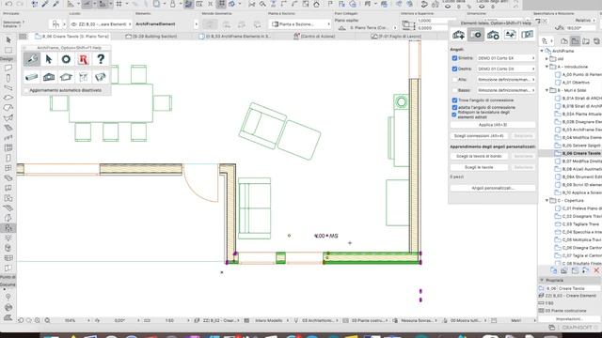Click the Scegli le tavole button
Screen dimensions: 602x338
point(479,167)
